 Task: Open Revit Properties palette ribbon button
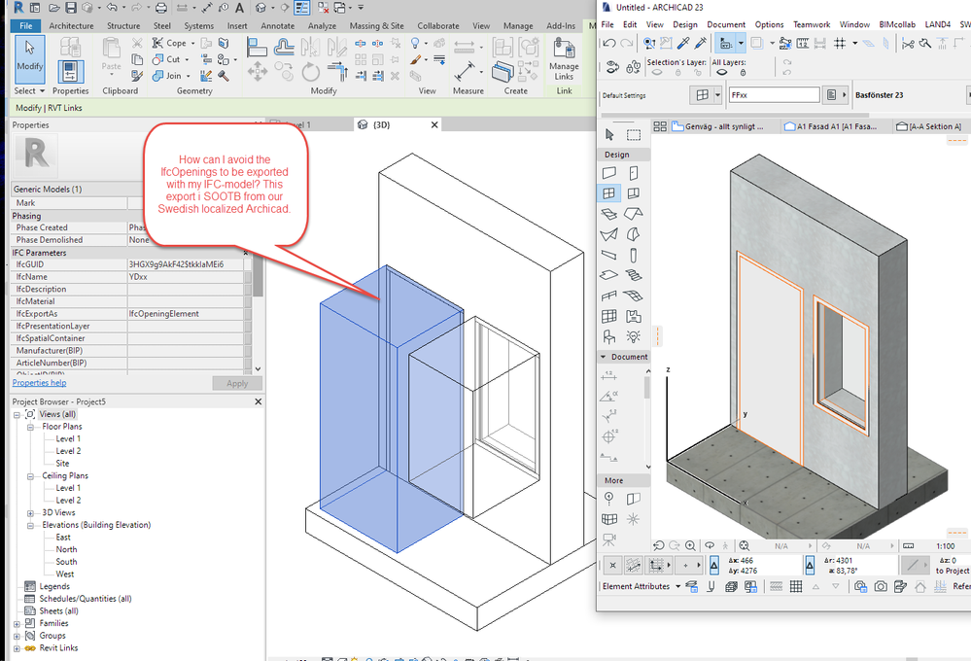click(x=71, y=71)
